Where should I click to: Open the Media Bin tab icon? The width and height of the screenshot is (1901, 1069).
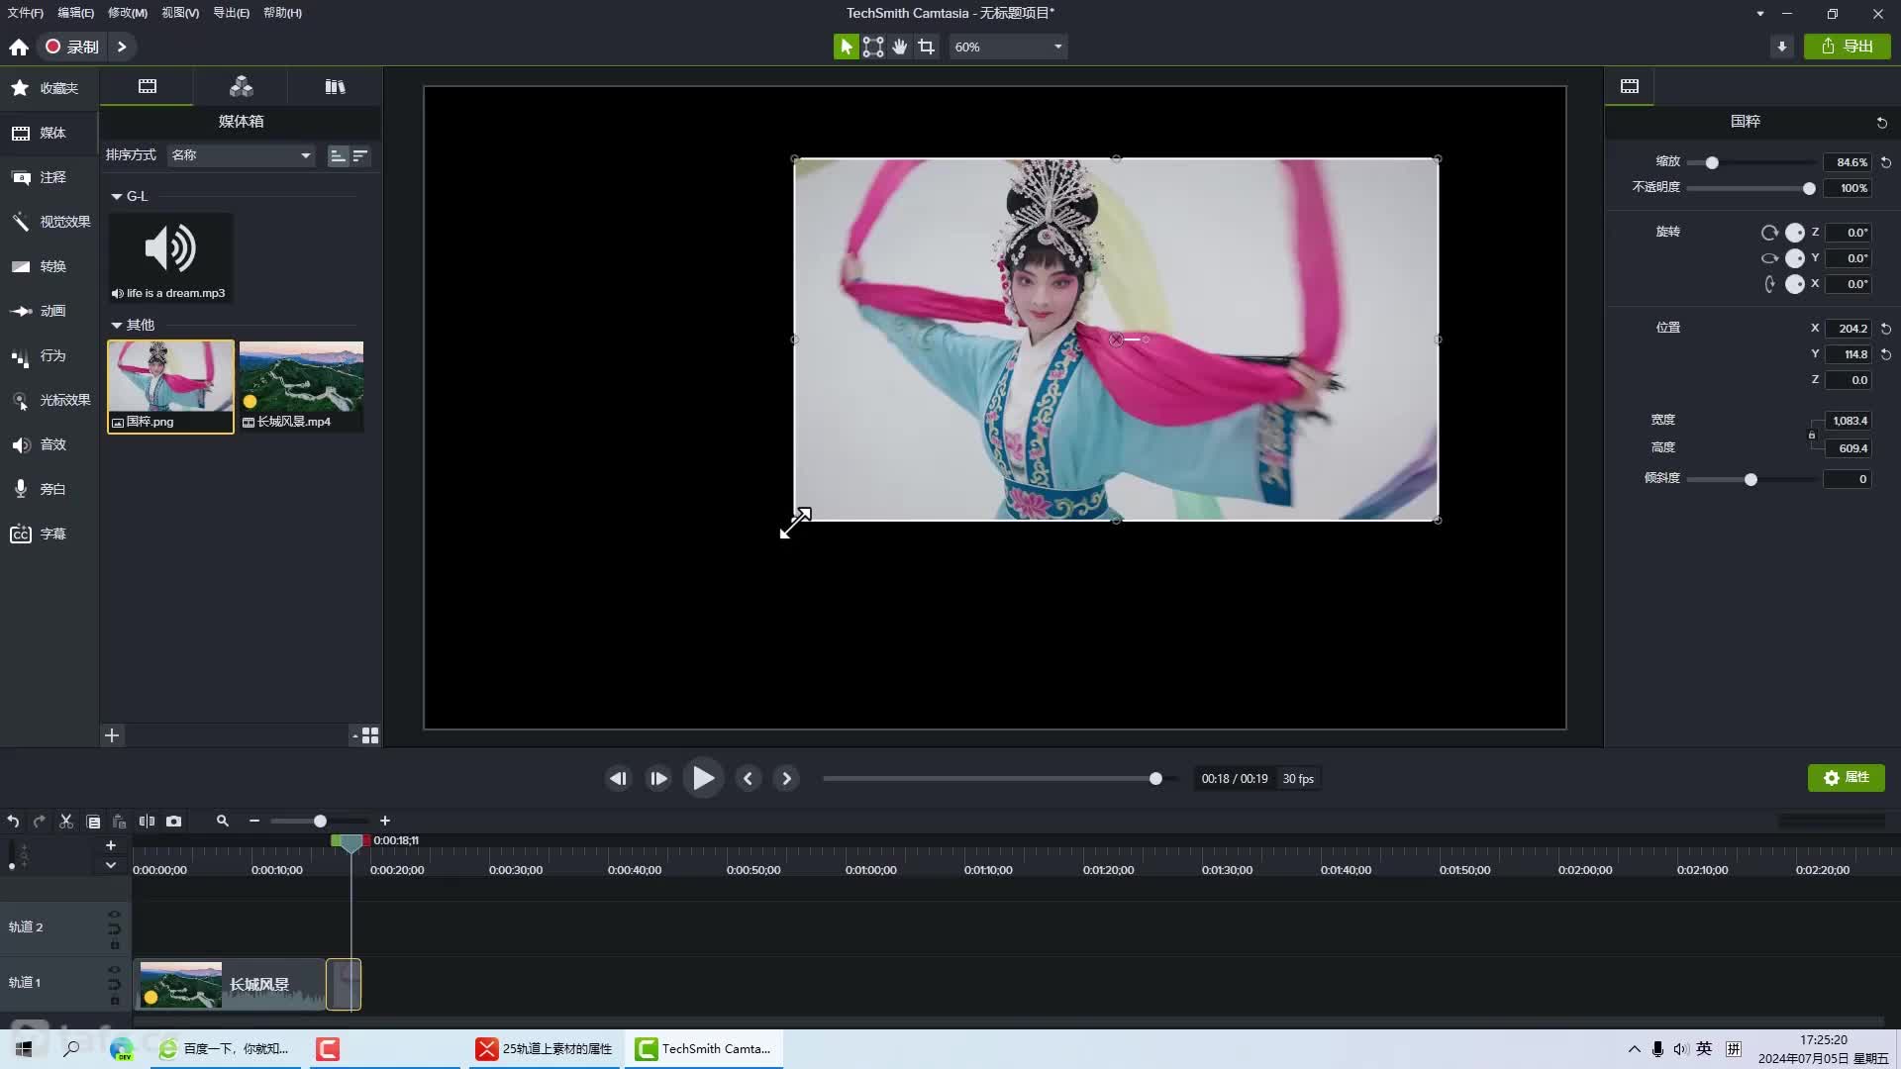pos(148,86)
